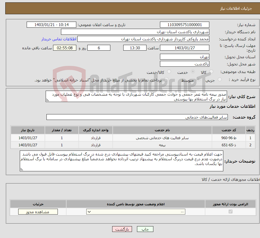Click the نام خدمت column header
The height and width of the screenshot is (238, 260).
pos(162,130)
